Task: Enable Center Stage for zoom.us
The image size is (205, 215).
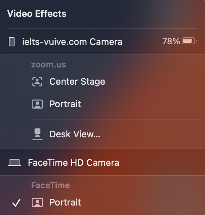Action: pyautogui.click(x=103, y=82)
